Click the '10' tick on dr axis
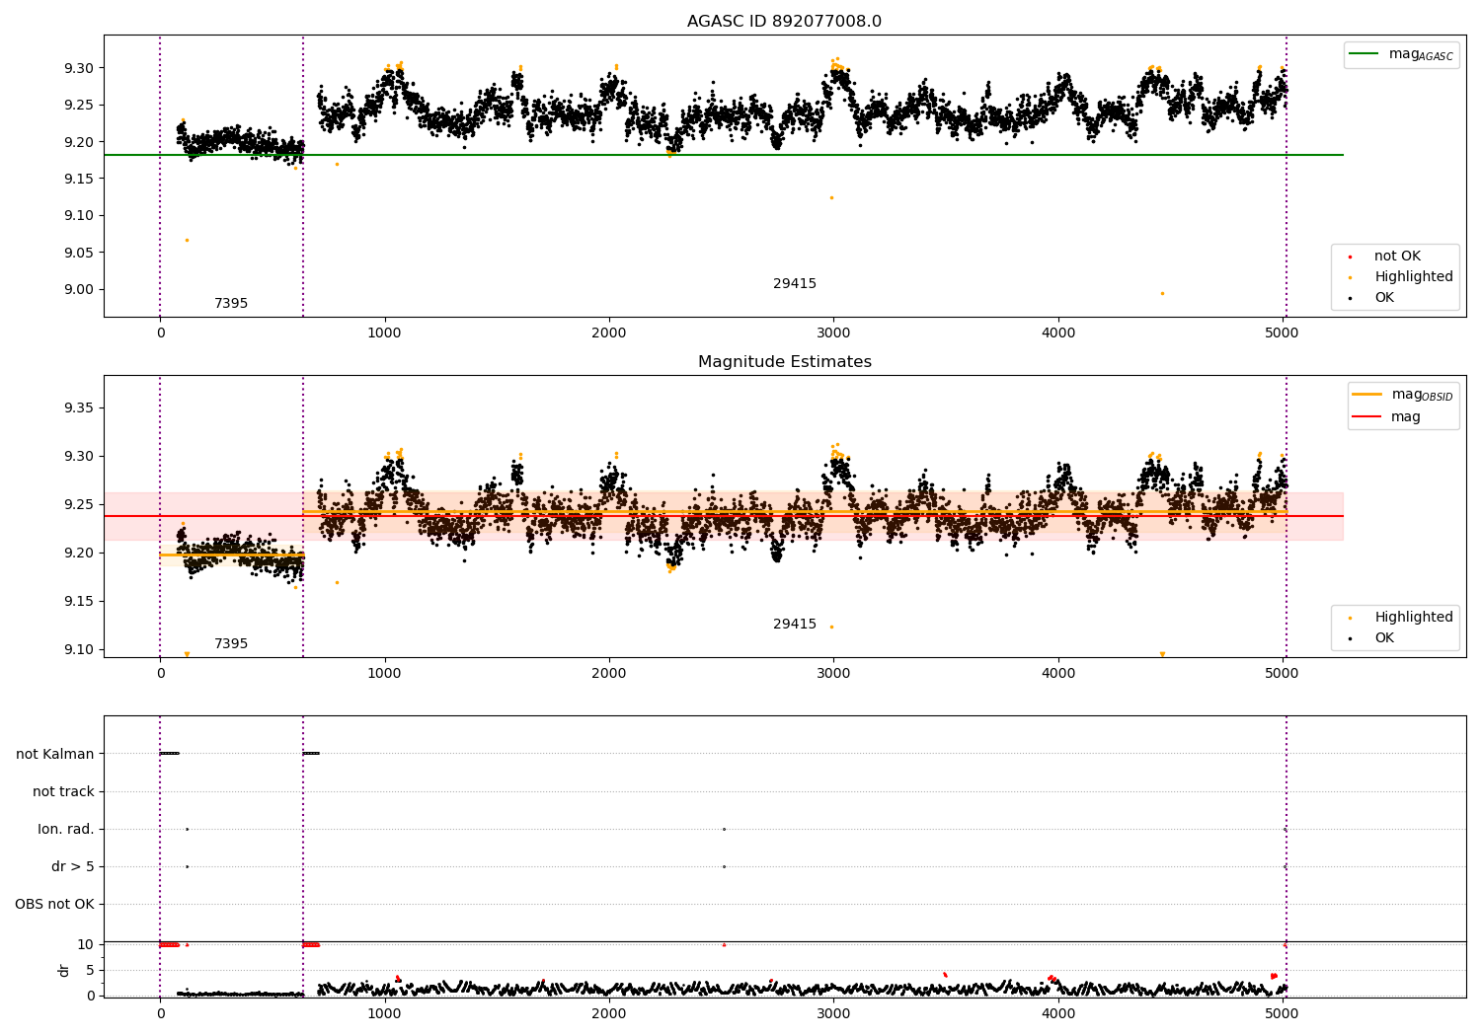 pyautogui.click(x=86, y=944)
